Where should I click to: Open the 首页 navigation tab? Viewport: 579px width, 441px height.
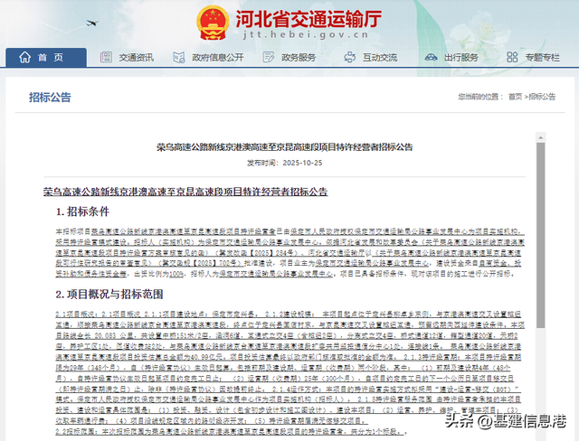[46, 57]
